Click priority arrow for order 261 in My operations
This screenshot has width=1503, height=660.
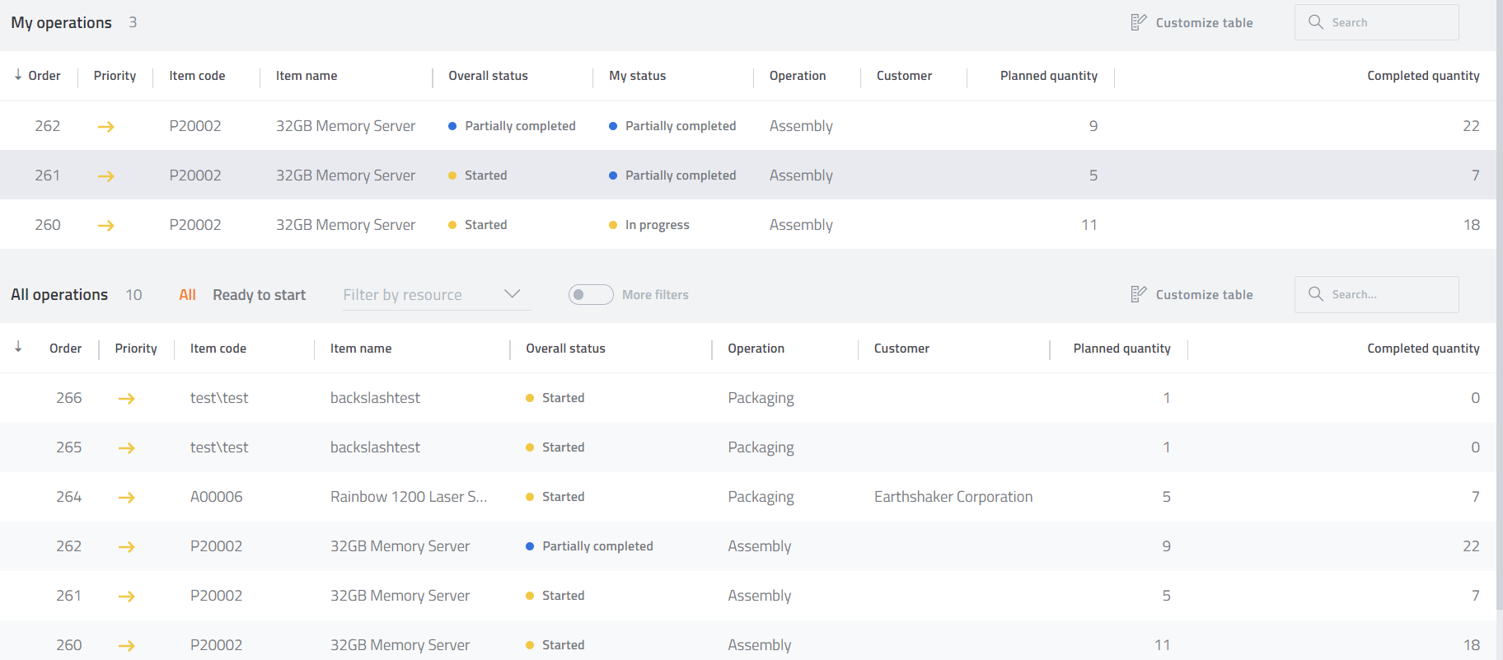point(105,176)
